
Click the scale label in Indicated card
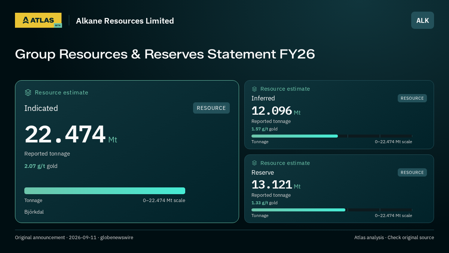pos(164,201)
